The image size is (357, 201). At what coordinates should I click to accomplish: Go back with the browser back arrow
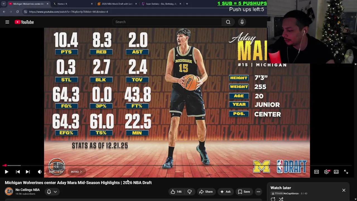[4, 12]
